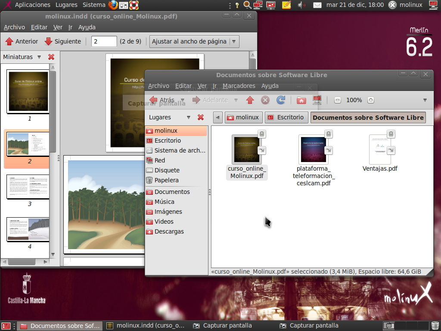
Task: Click the search magnifier in top panel
Action: pyautogui.click(x=247, y=5)
